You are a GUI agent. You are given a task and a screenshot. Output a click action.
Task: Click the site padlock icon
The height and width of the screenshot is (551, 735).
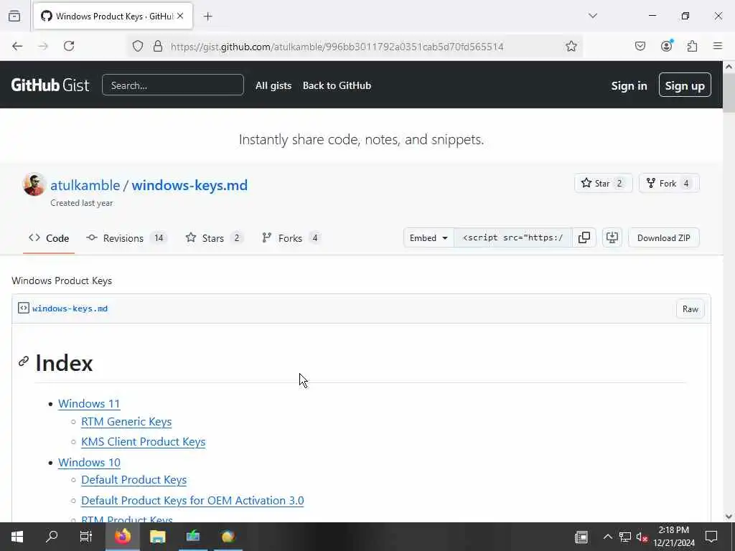click(158, 46)
